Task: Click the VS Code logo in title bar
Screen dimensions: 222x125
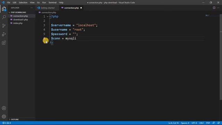Action: click(x=3, y=2)
